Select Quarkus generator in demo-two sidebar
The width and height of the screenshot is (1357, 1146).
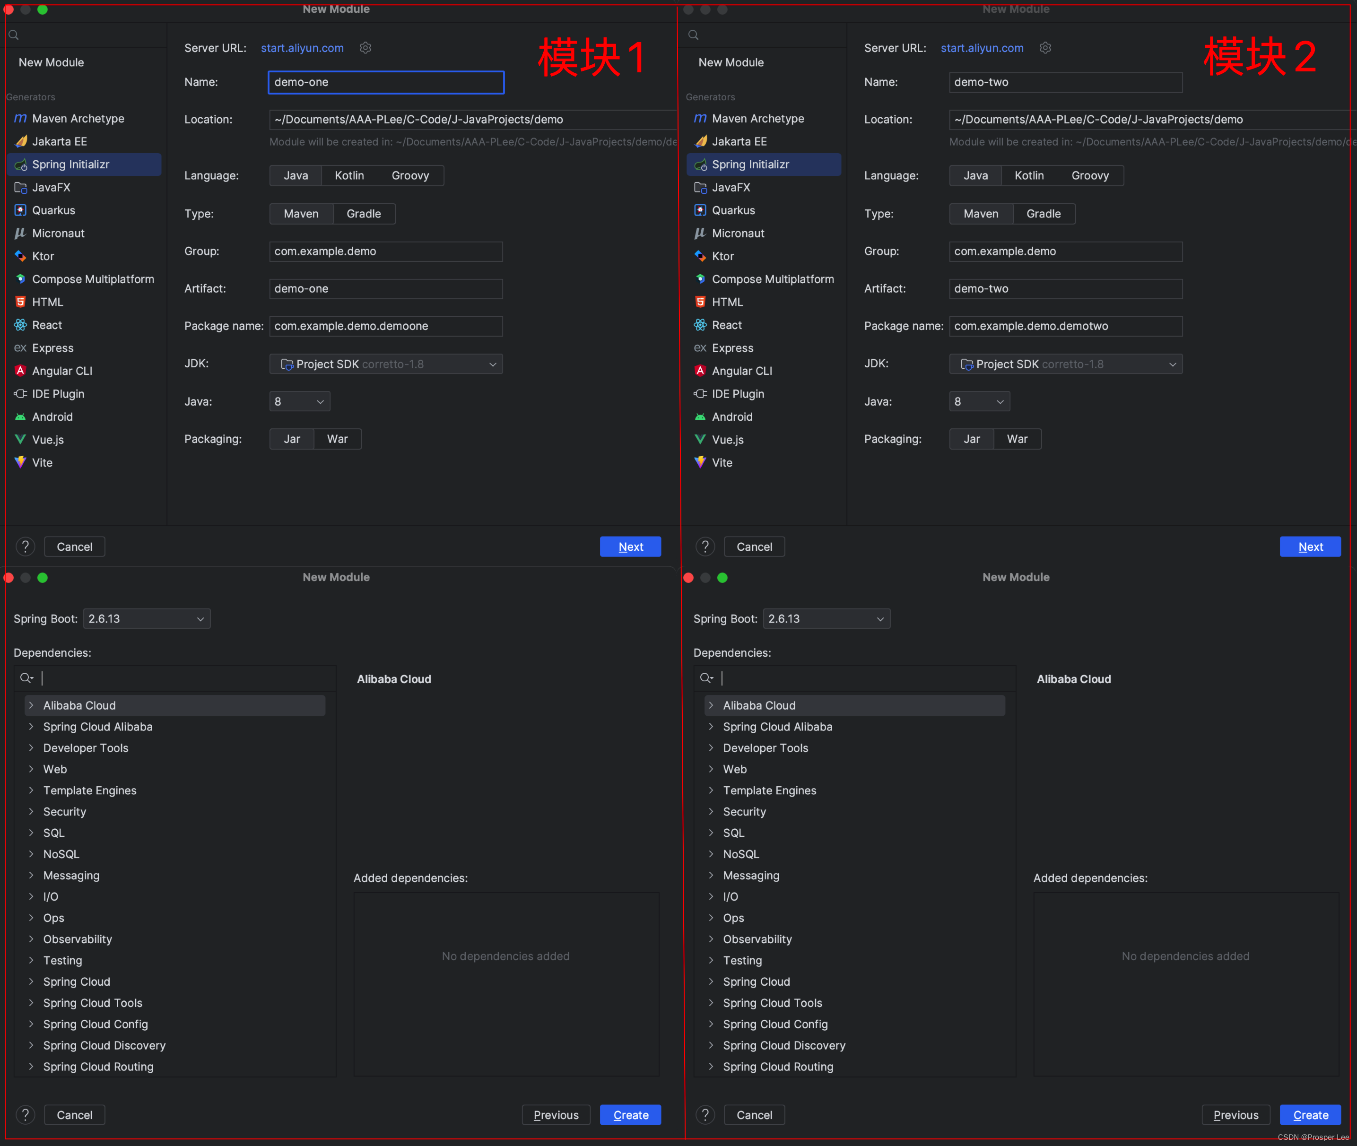click(x=763, y=210)
